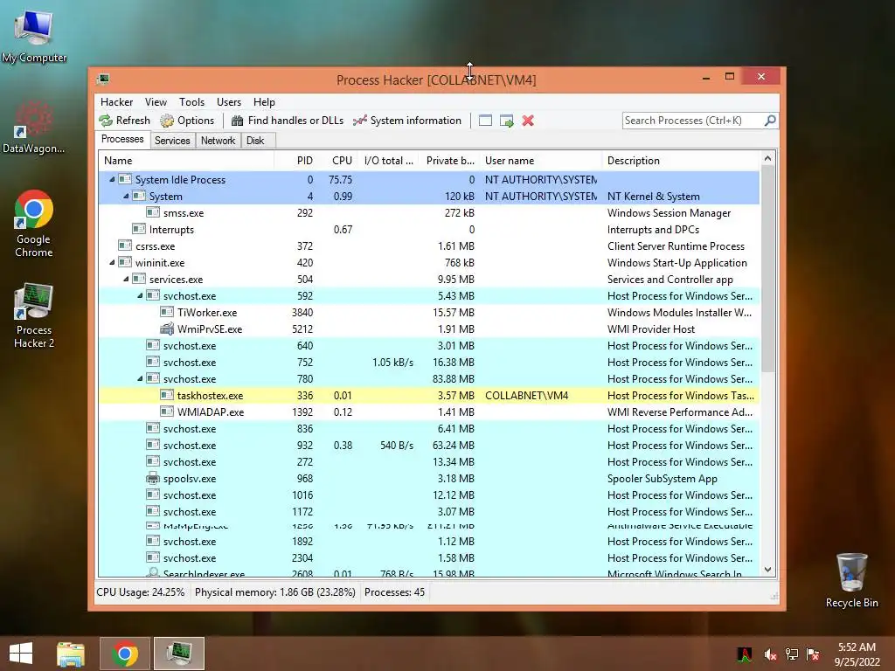Switch to the Network tab

(x=218, y=141)
